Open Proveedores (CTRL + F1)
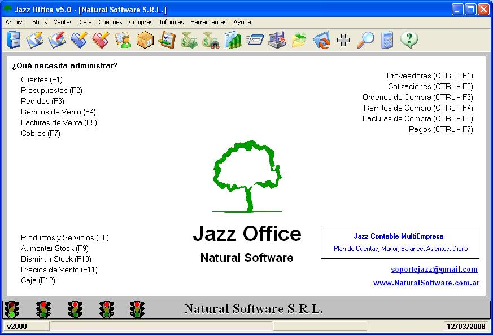The width and height of the screenshot is (493, 335). (430, 76)
